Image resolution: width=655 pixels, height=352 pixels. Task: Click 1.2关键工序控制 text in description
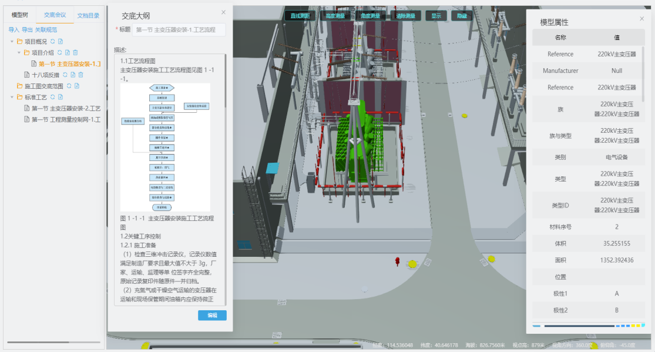[x=140, y=236]
